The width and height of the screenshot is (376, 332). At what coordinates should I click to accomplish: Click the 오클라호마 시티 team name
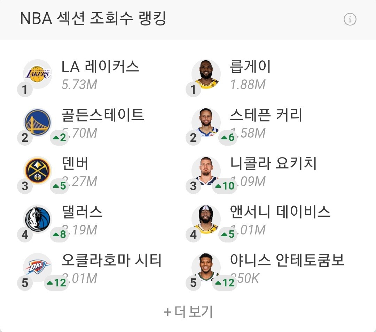tap(111, 260)
